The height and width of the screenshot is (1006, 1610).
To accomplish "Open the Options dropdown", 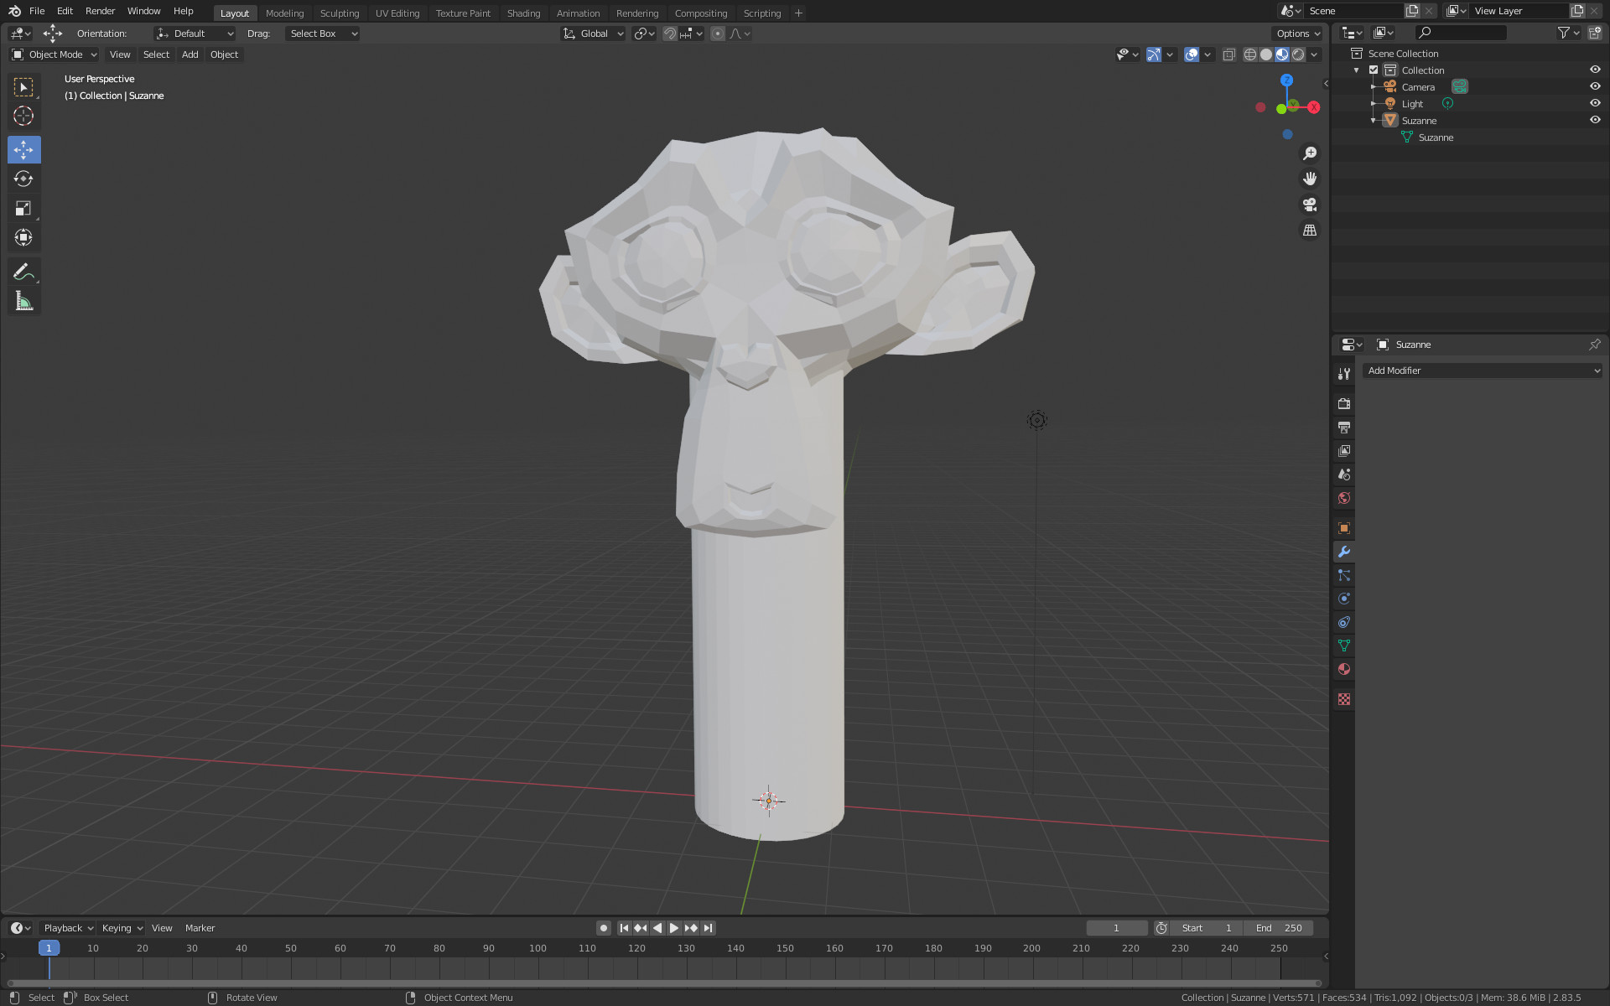I will tap(1297, 34).
